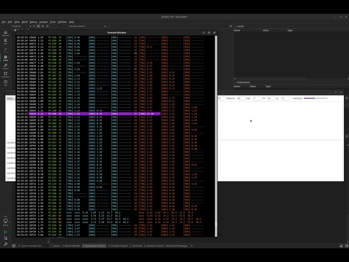Open the Edit menu
The height and width of the screenshot is (262, 349).
[10, 22]
